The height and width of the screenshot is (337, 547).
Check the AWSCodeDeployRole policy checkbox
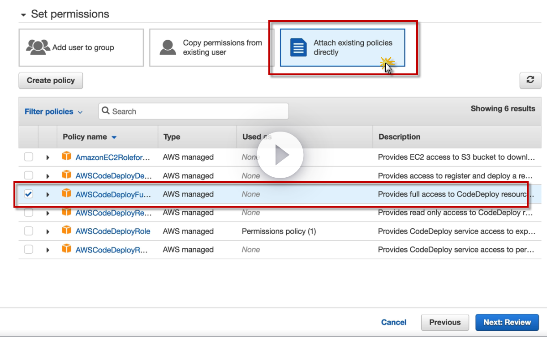[x=29, y=231]
